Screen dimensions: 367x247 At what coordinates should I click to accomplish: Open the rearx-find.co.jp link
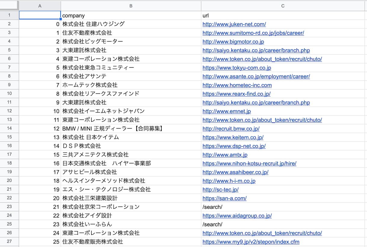tap(236, 94)
